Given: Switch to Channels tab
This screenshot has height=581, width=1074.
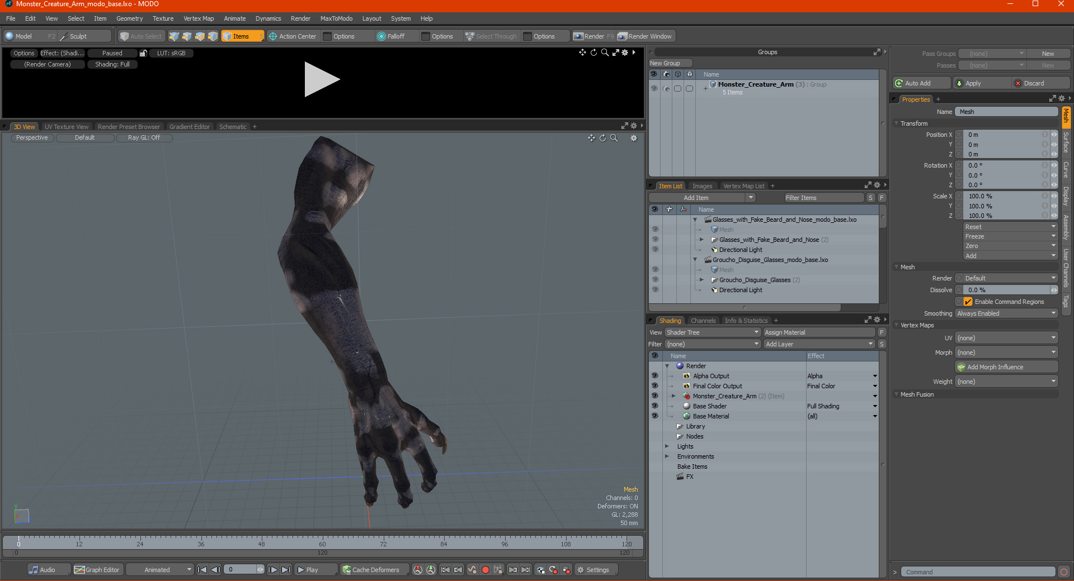Looking at the screenshot, I should [x=703, y=321].
